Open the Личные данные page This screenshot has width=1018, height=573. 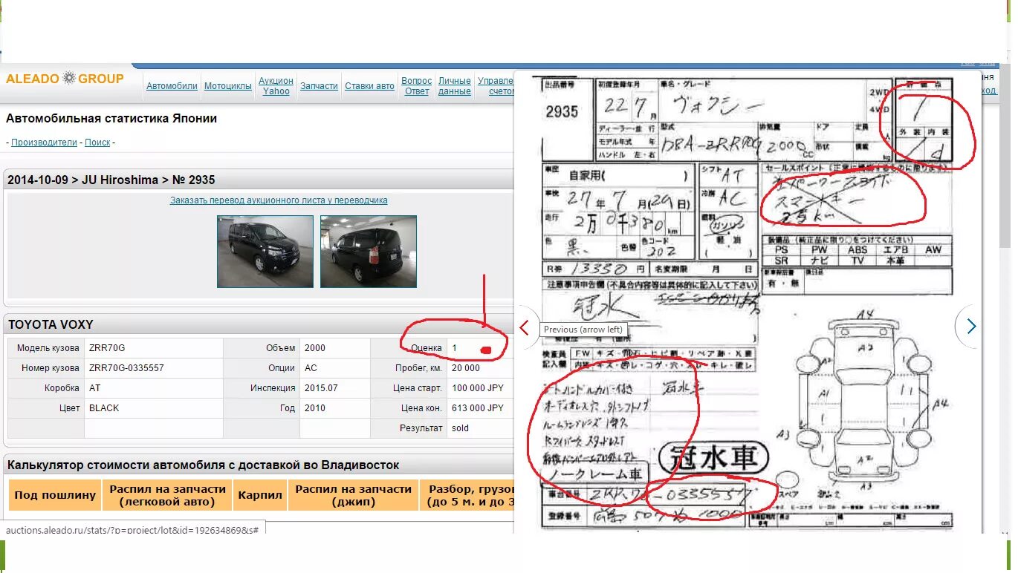click(x=454, y=86)
